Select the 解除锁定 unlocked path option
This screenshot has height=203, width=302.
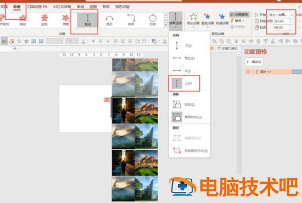[x=189, y=117]
